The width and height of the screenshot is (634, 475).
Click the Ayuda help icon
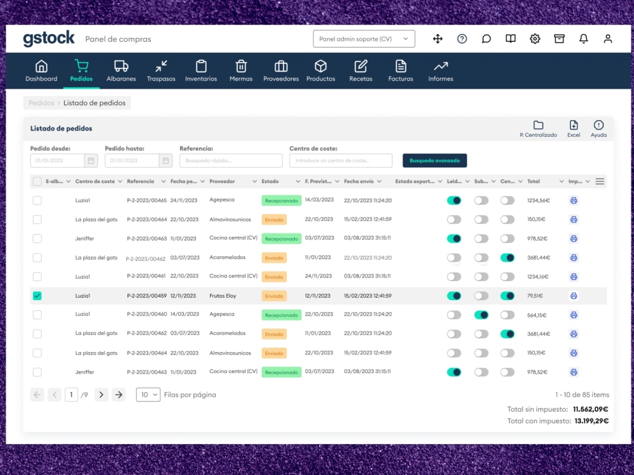pos(598,125)
